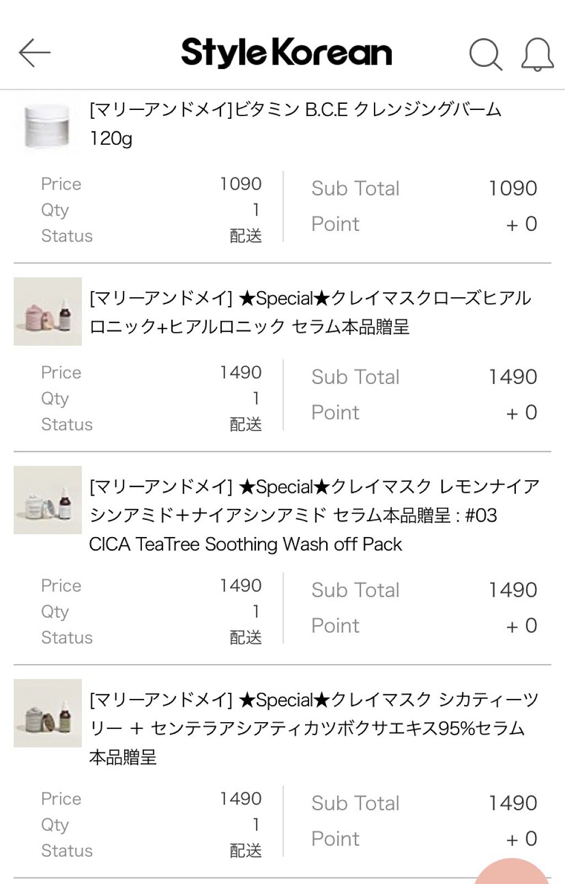The image size is (565, 884).
Task: Tap the cleansing balm Sub Total 1090
Action: tap(513, 188)
